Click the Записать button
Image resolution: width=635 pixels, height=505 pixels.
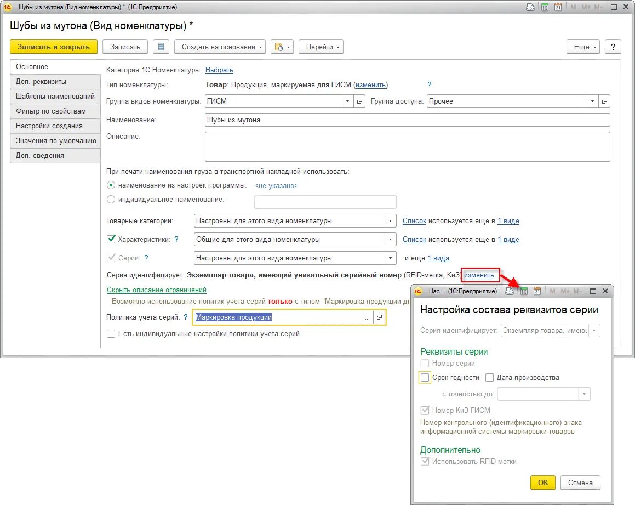125,47
